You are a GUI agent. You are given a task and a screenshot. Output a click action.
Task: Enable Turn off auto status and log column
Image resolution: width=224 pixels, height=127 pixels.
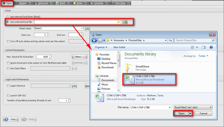point(8,41)
